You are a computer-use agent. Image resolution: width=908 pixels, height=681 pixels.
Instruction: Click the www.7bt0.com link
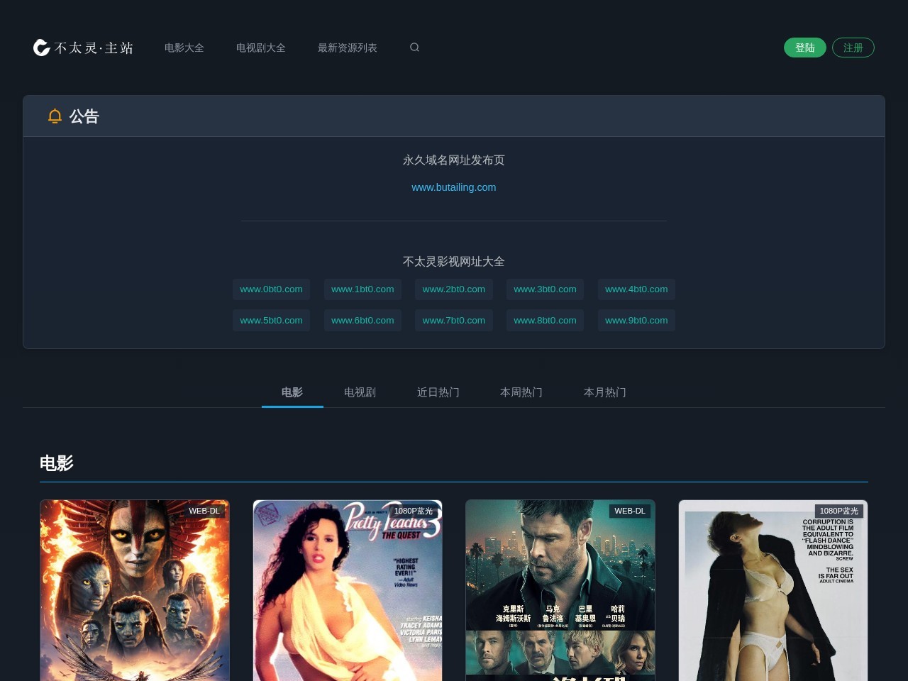click(x=454, y=321)
